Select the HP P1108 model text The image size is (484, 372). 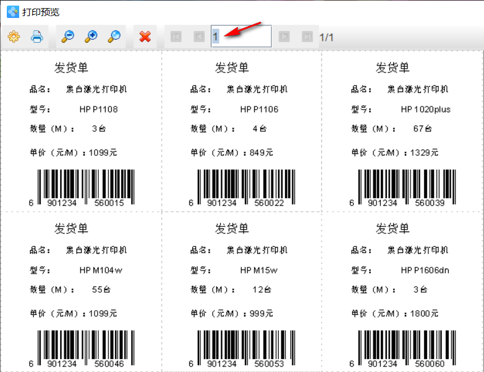(x=98, y=110)
